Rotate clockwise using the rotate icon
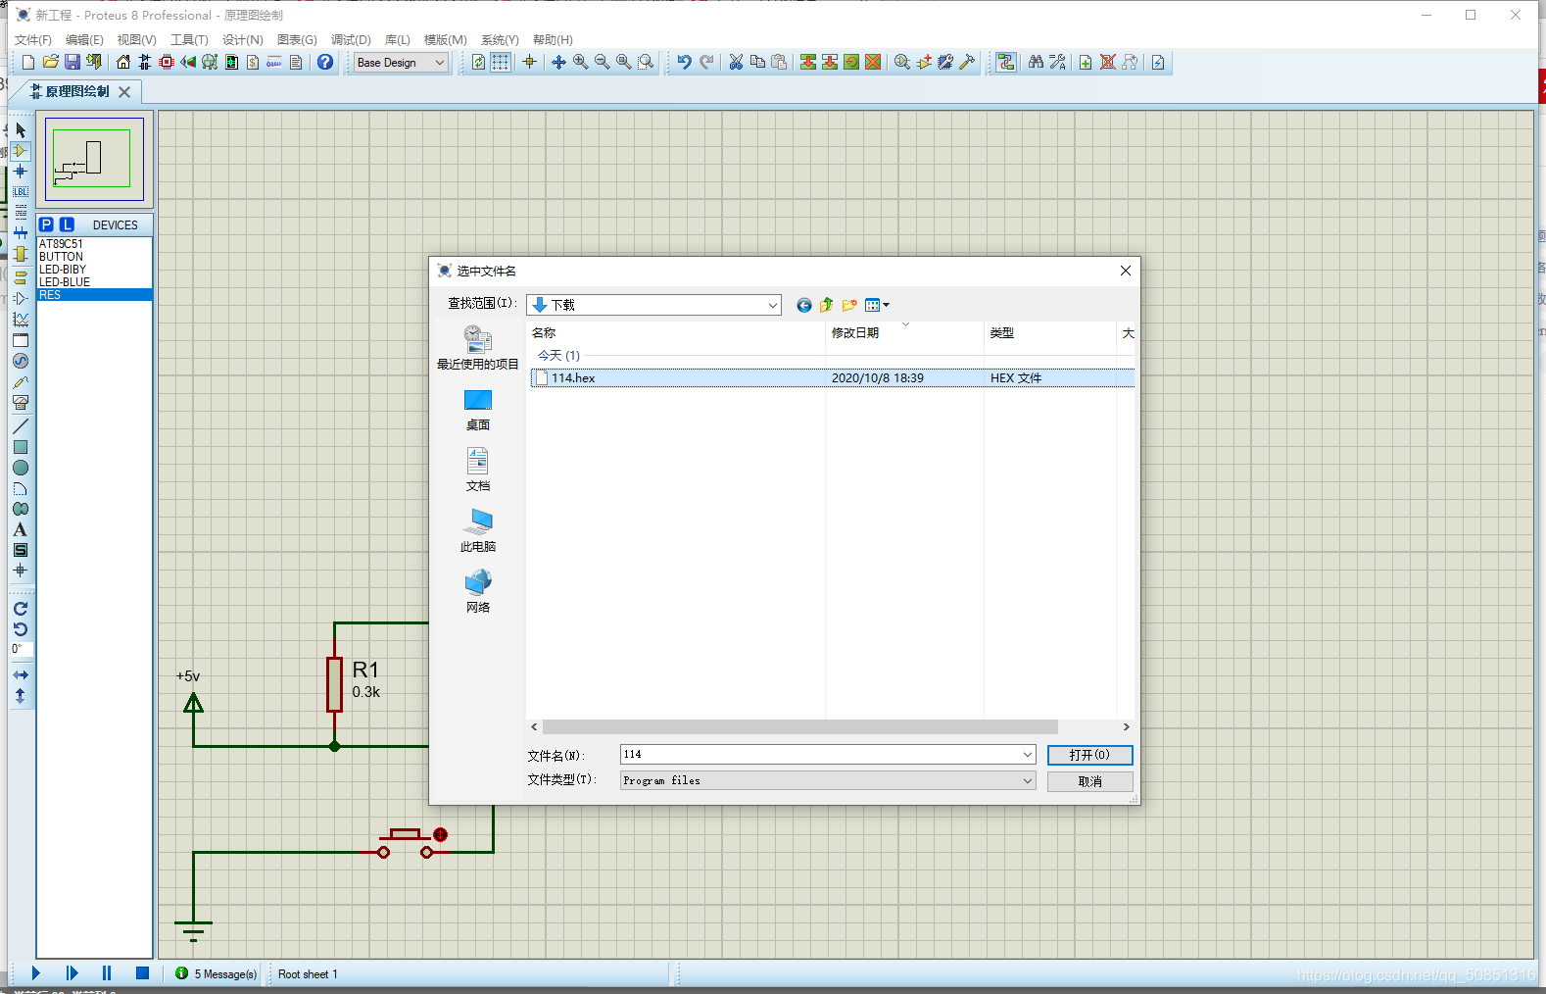 [21, 609]
